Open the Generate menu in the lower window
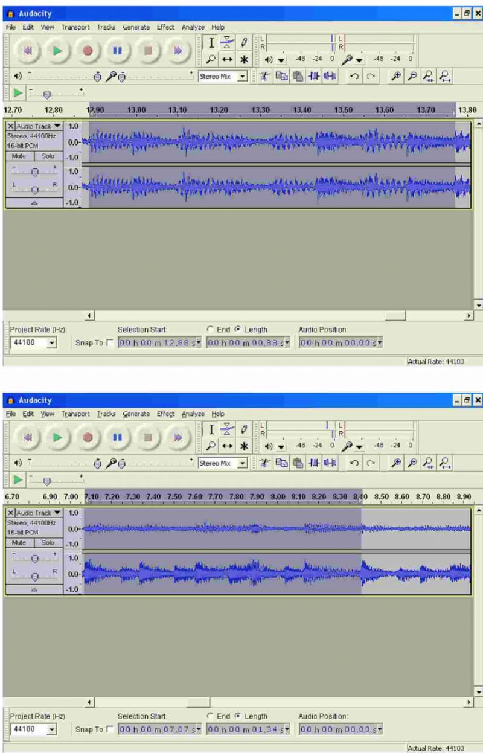 tap(136, 414)
